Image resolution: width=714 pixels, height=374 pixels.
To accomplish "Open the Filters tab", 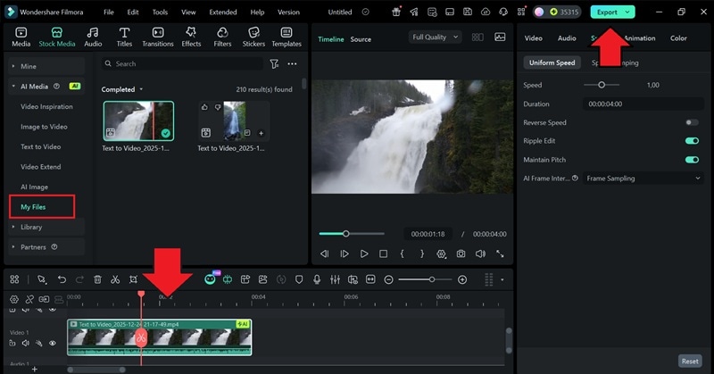I will coord(222,37).
